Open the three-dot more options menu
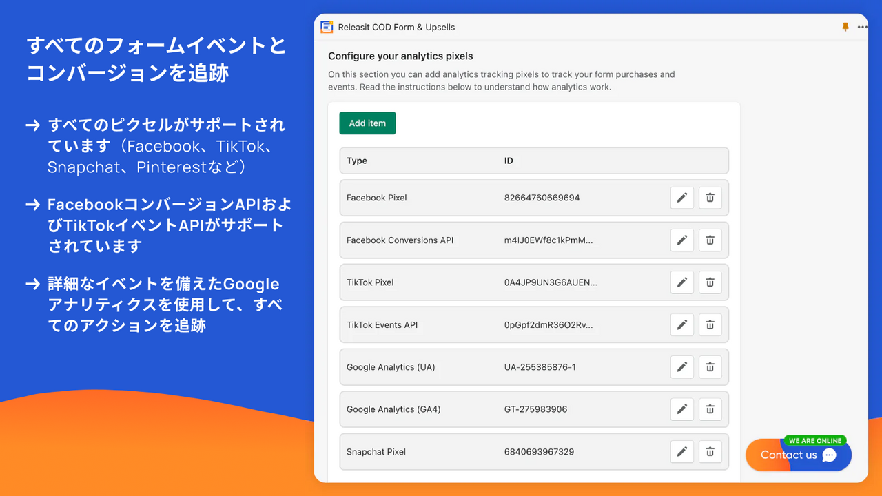This screenshot has height=496, width=882. (863, 28)
